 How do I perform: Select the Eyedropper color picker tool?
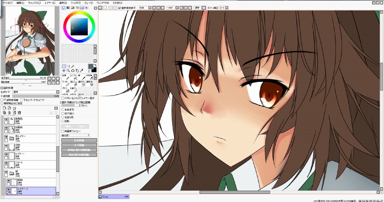click(x=82, y=71)
